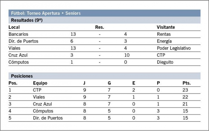
Task: Click the 23 points value for CTP
Action: (x=185, y=90)
